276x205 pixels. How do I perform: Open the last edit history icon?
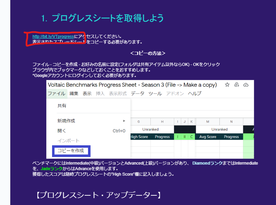[x=236, y=85]
